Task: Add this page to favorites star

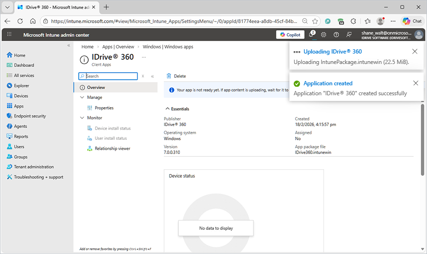Action: pos(315,21)
